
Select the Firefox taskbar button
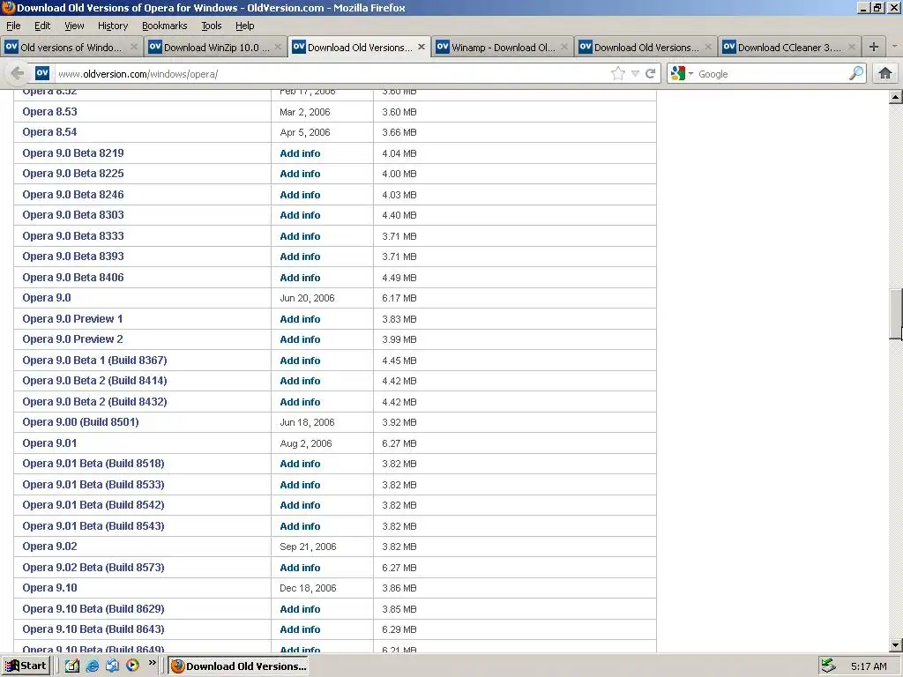238,666
